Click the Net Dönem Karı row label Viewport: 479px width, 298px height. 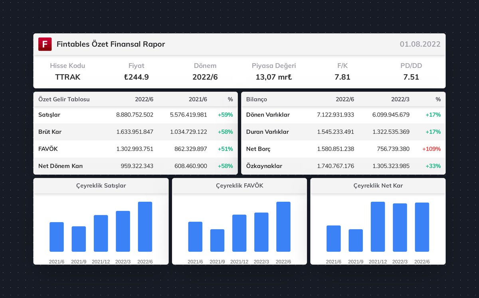60,166
